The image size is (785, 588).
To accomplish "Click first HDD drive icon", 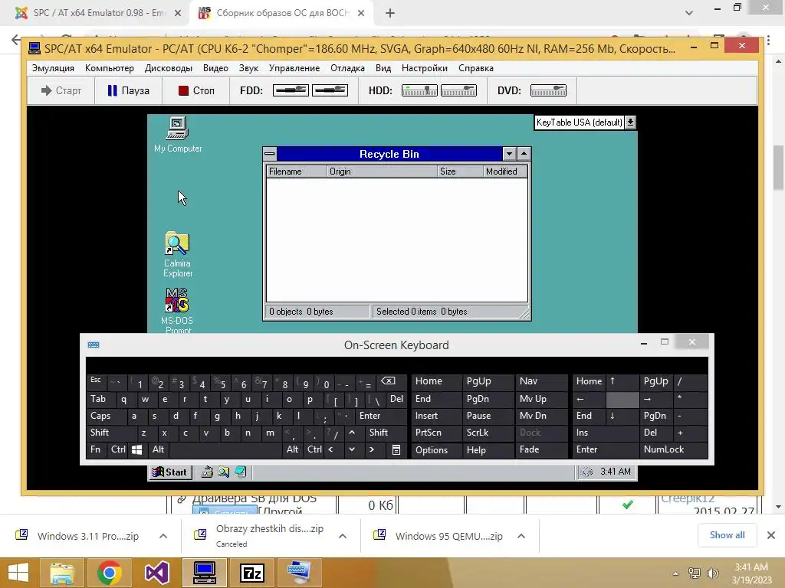I will [419, 90].
